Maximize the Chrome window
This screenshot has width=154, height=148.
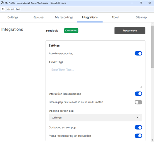tap(141, 3)
